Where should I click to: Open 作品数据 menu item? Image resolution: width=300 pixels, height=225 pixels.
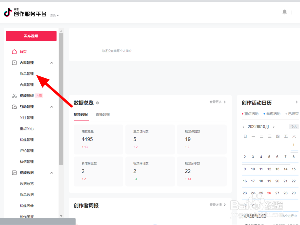[27, 195]
